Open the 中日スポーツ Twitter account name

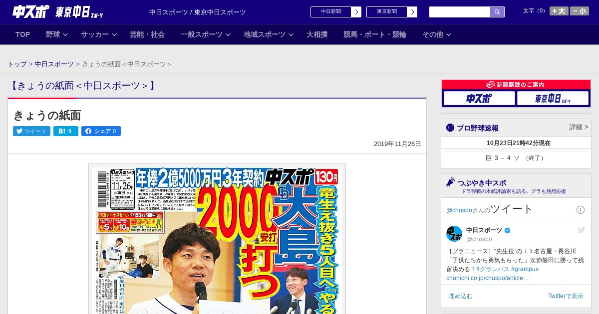(x=484, y=230)
